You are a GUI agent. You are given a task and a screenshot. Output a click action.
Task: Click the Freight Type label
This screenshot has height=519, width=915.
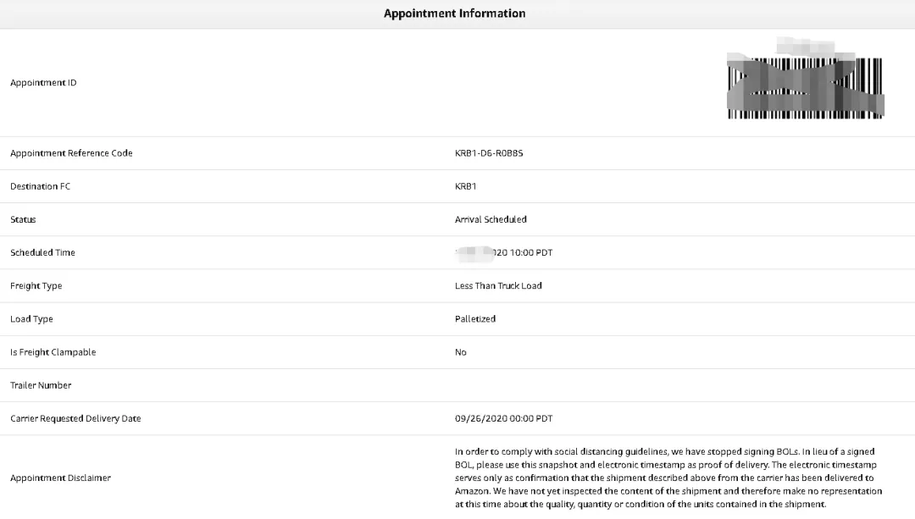[x=36, y=285]
